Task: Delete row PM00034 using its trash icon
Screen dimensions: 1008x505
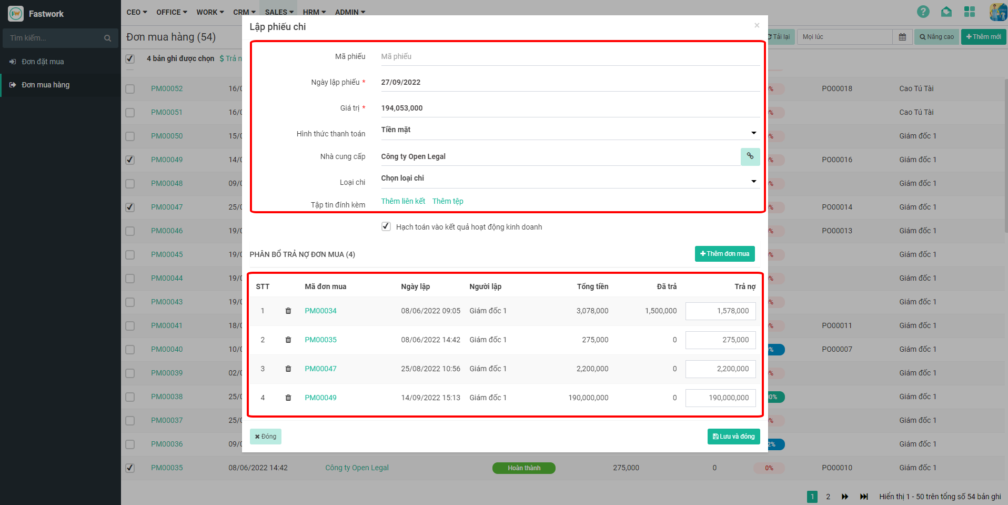Action: (x=288, y=311)
